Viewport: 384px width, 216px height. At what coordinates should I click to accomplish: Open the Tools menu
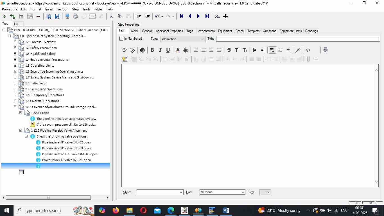pos(86,9)
